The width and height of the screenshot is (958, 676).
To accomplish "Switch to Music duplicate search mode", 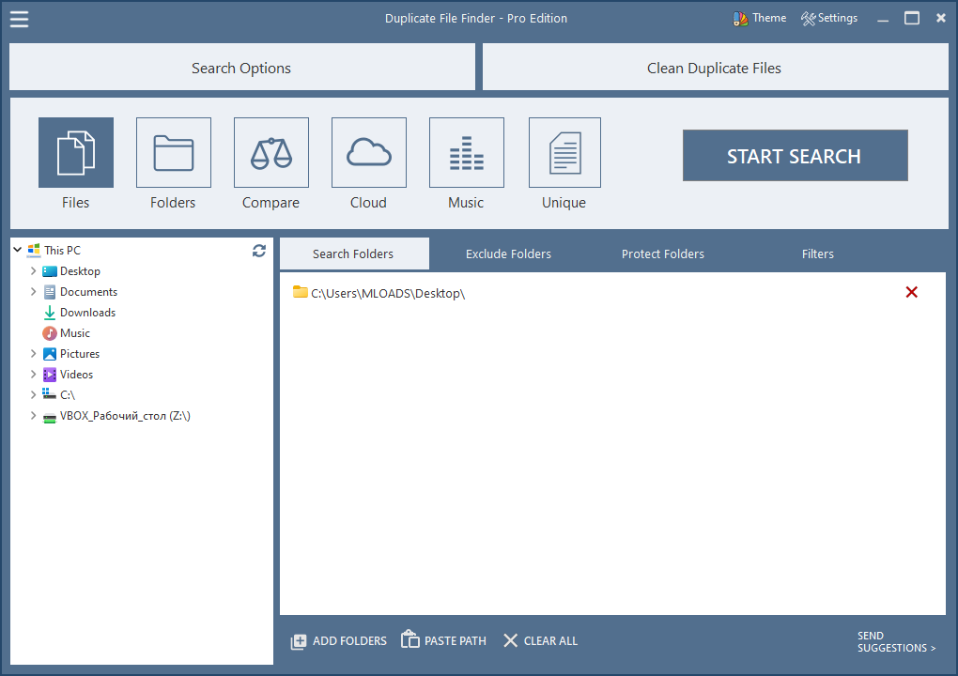I will [x=467, y=153].
